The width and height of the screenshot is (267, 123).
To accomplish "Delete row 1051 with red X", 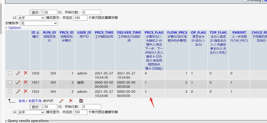I will pos(26,82).
